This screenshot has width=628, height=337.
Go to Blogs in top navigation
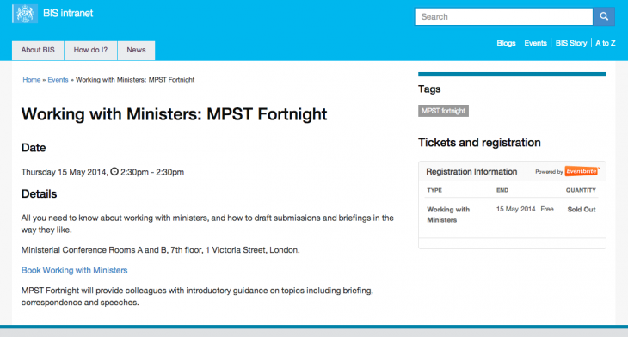click(506, 43)
